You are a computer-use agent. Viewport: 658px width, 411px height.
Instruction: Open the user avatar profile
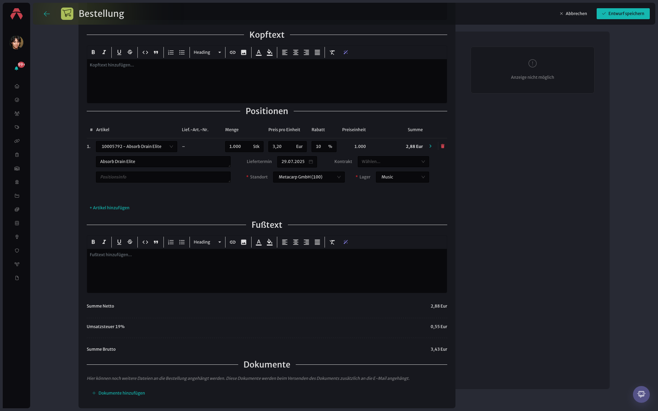(x=16, y=42)
